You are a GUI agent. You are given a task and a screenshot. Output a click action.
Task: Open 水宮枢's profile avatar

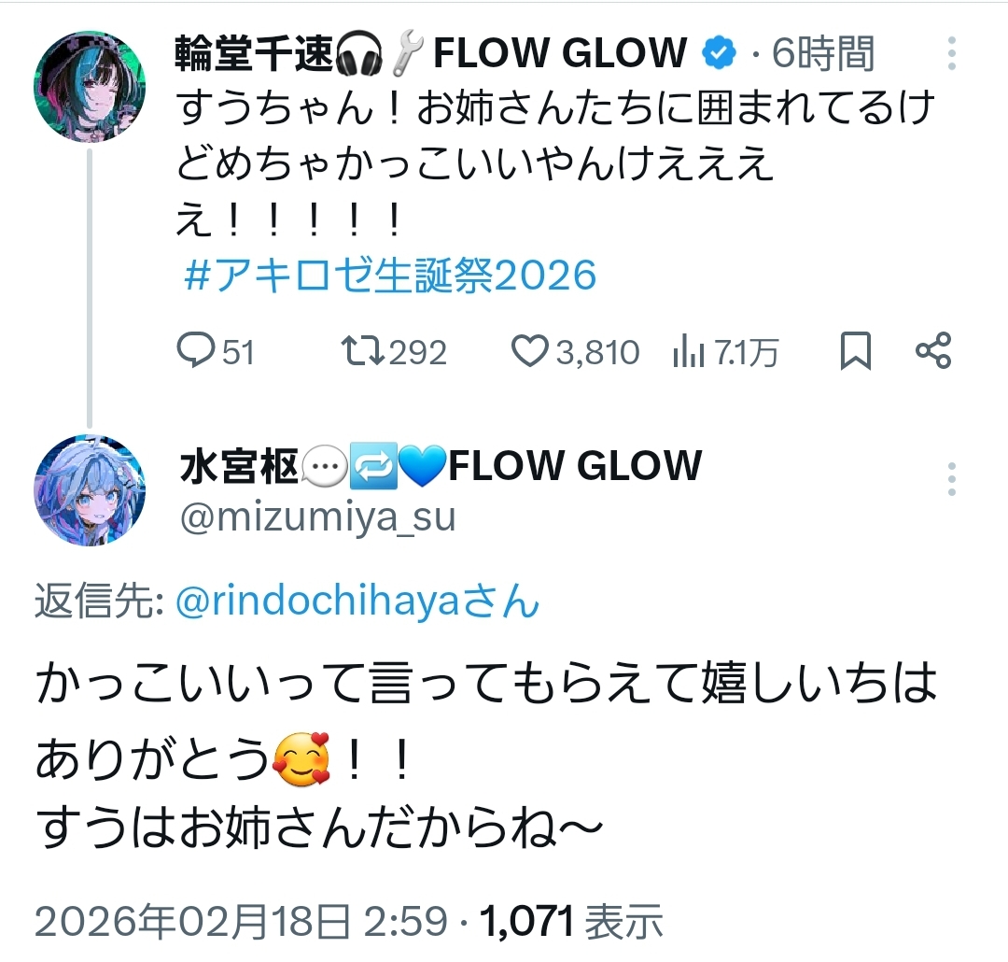90,490
